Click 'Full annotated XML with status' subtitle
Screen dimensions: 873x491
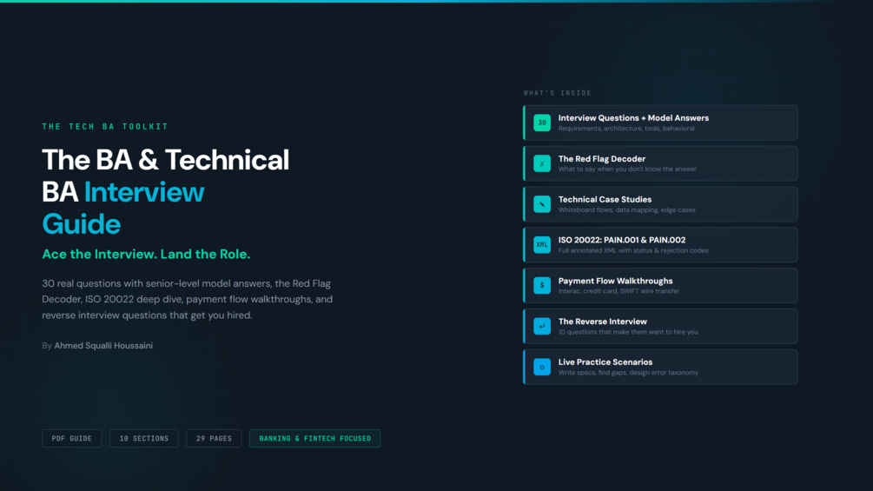coord(633,250)
